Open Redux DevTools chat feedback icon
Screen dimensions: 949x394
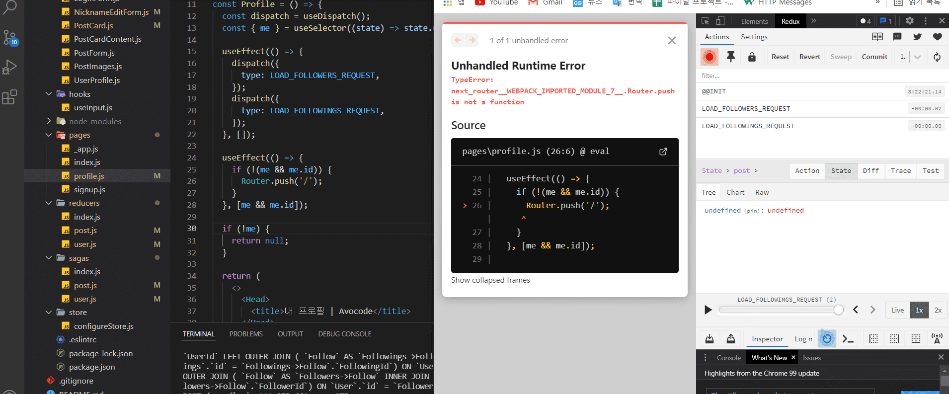897,37
